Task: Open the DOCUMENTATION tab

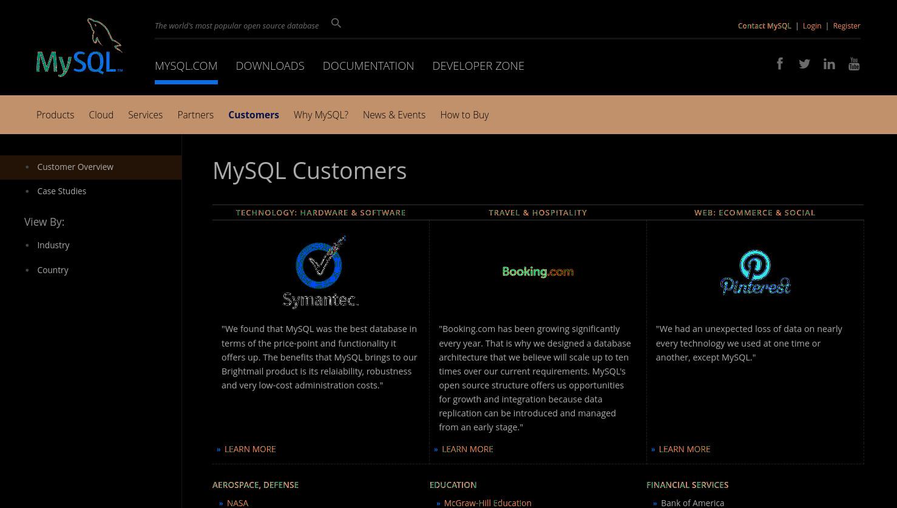Action: (x=368, y=66)
